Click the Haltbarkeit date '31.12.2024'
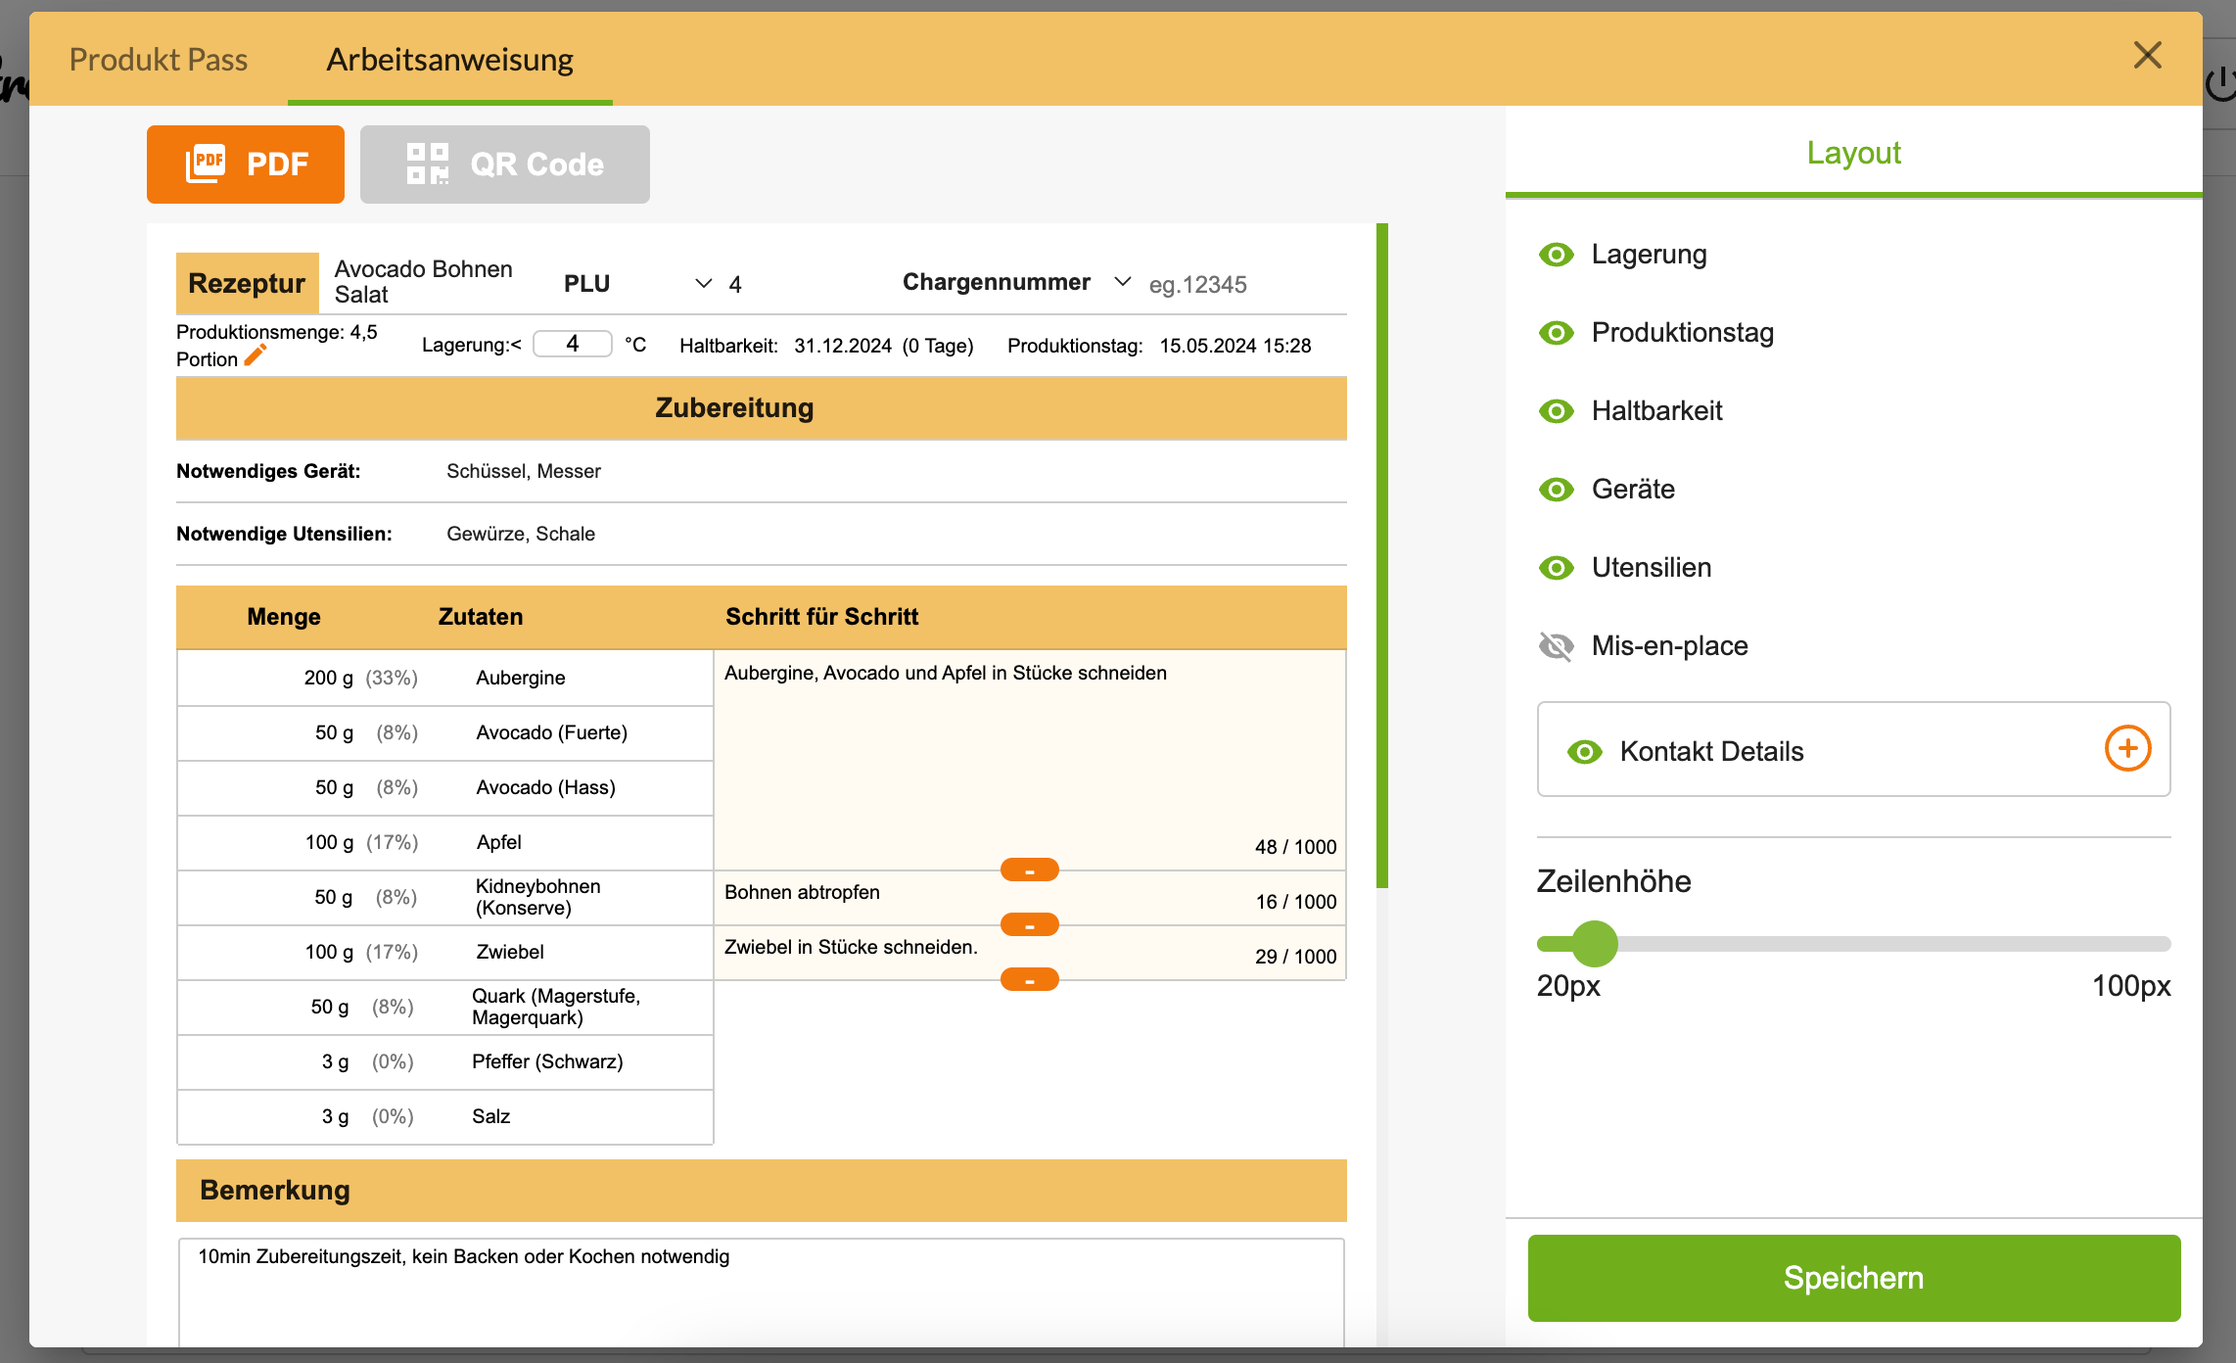The height and width of the screenshot is (1363, 2236). tap(843, 346)
